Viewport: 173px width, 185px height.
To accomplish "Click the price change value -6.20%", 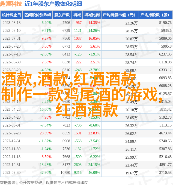I will pyautogui.click(x=46, y=23).
